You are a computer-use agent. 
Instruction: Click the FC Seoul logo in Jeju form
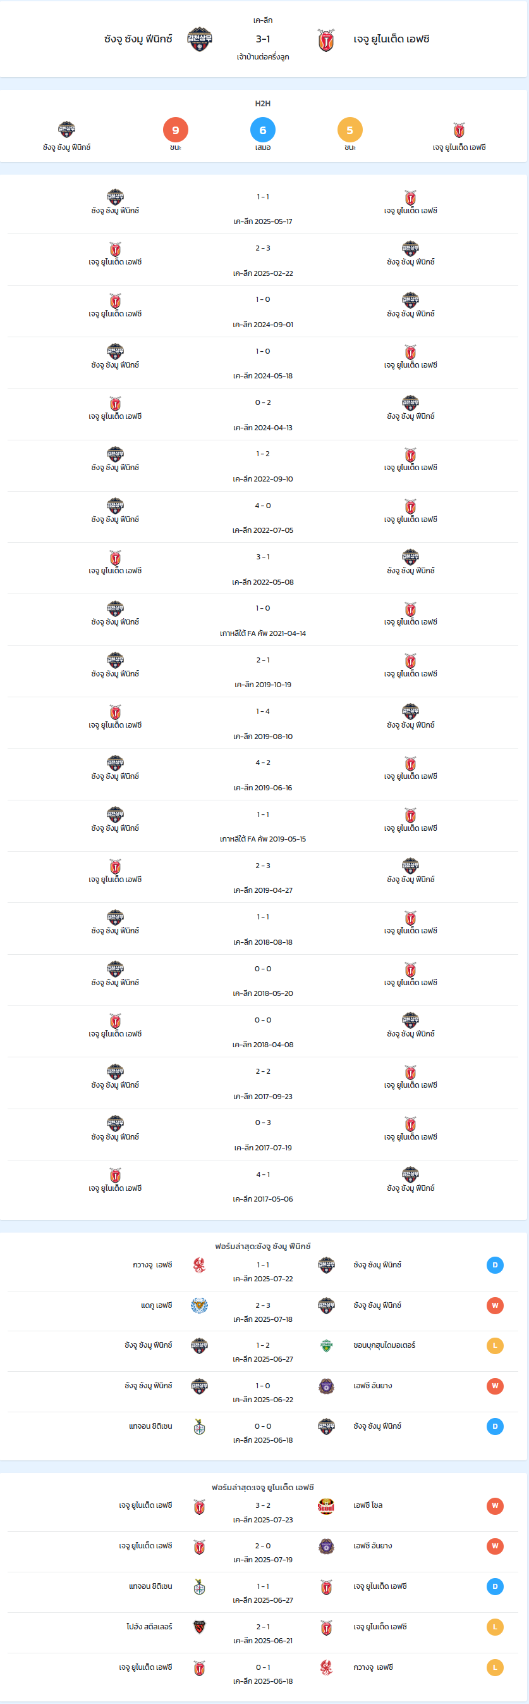326,1506
